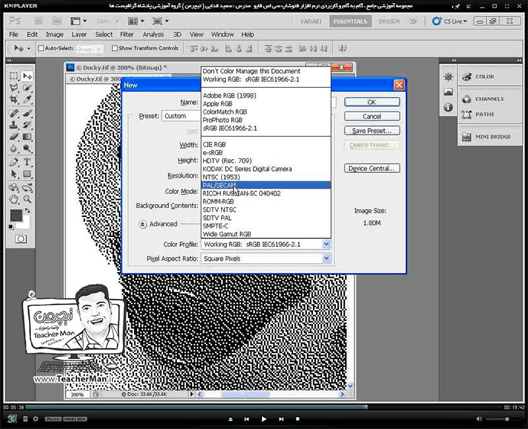528x429 pixels.
Task: Click the foreground color swatch
Action: click(15, 216)
